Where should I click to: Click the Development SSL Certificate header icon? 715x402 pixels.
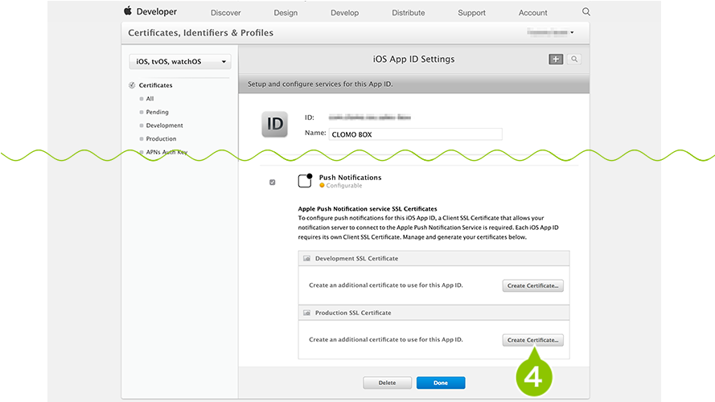(307, 258)
